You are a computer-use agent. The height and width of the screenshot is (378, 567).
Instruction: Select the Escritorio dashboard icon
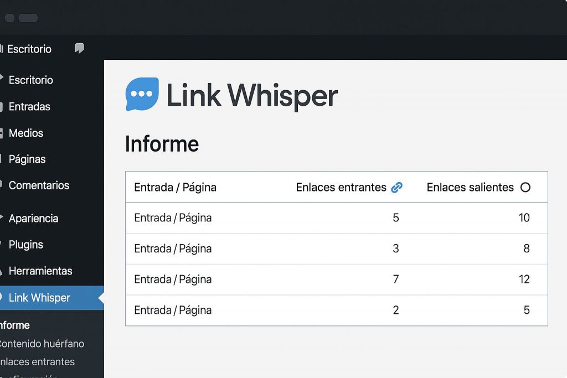pos(2,49)
